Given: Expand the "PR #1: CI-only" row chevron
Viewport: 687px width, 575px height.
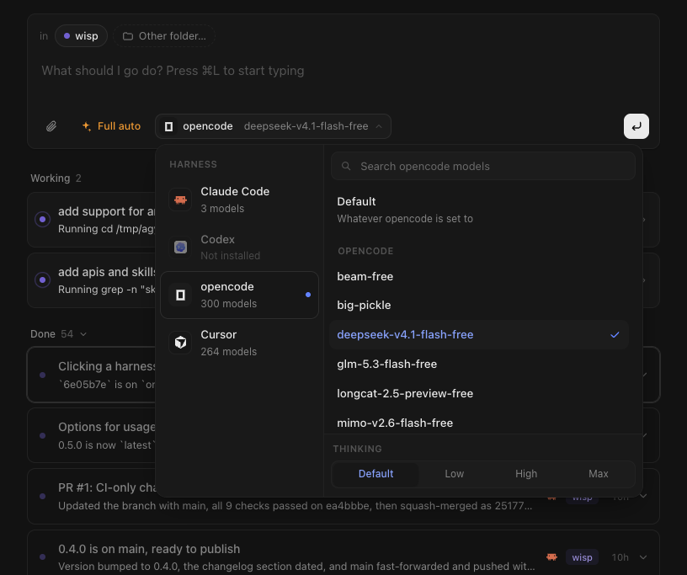Looking at the screenshot, I should (643, 496).
